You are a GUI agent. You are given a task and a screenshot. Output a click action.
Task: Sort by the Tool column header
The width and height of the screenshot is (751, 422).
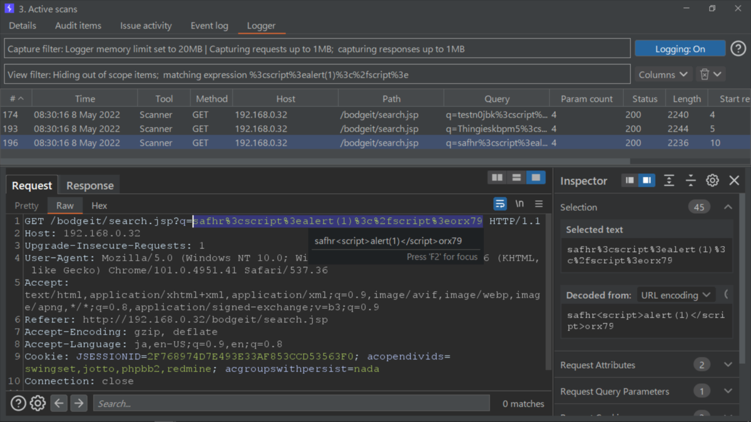[164, 98]
